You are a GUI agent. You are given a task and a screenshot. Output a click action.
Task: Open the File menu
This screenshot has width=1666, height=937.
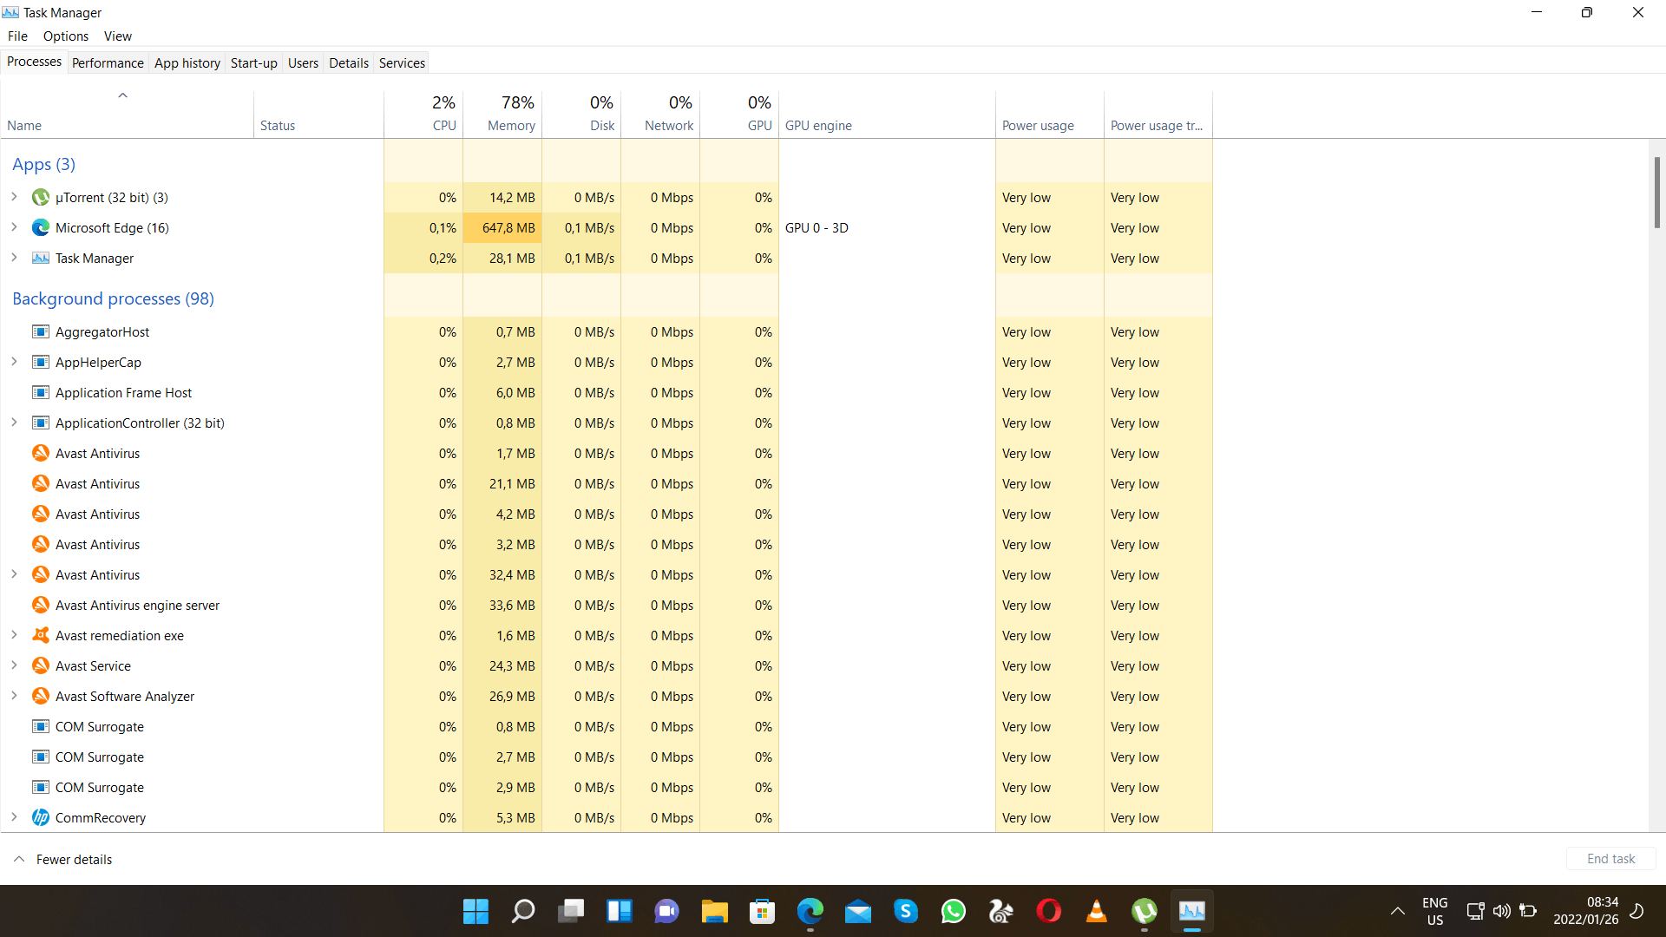[x=17, y=36]
